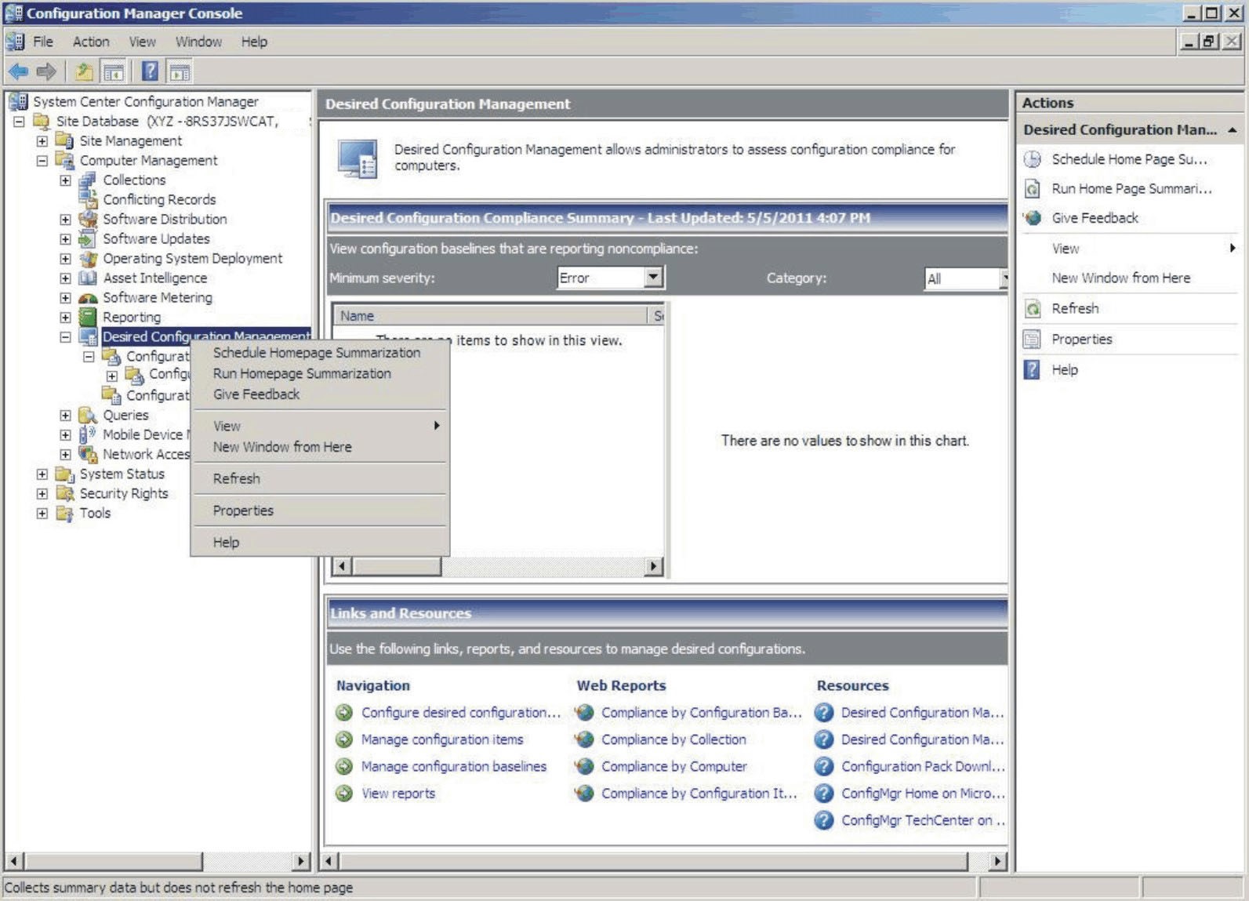Expand the Queries node
The image size is (1249, 901).
(66, 416)
